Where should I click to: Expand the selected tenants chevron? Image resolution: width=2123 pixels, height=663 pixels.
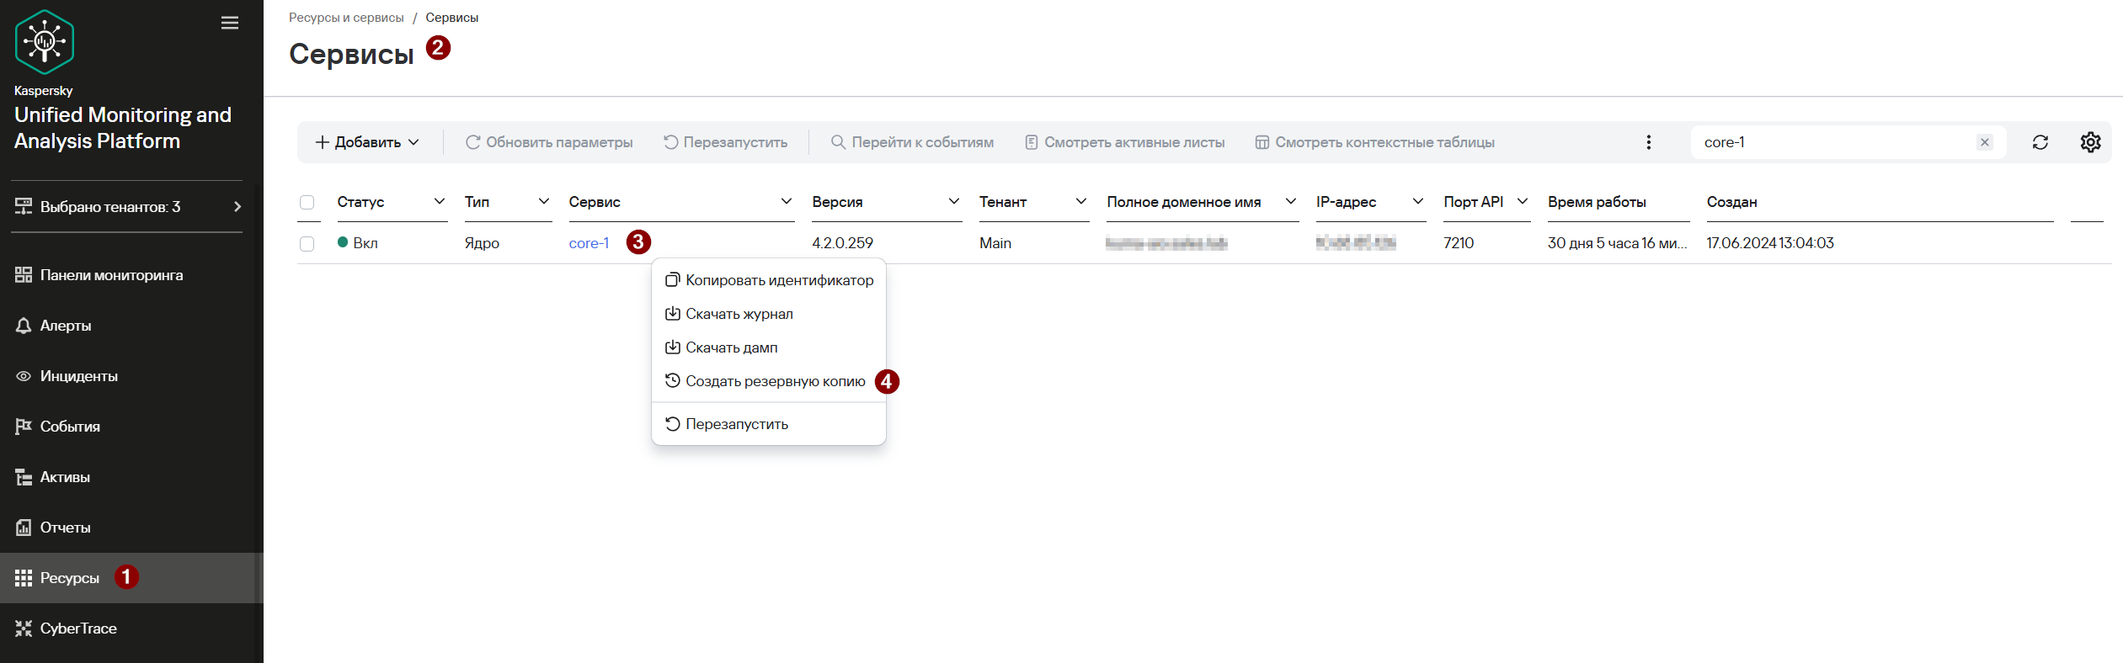[237, 206]
